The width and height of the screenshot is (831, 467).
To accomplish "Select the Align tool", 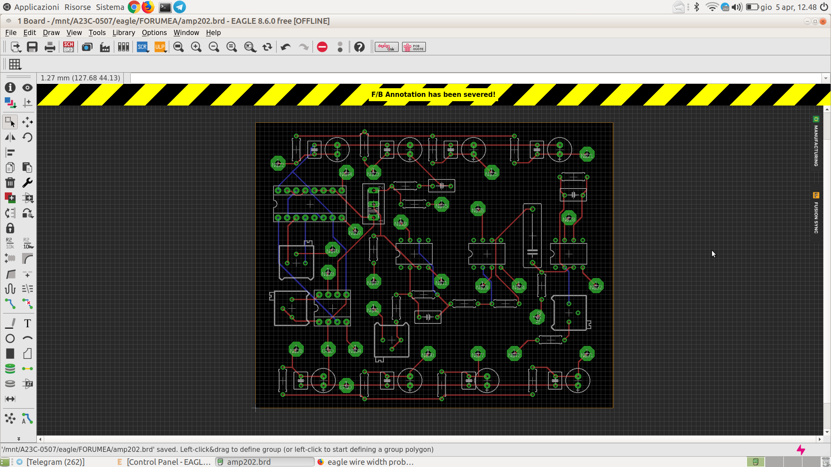I will pos(10,153).
